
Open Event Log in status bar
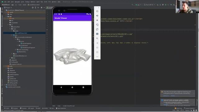[178, 108]
